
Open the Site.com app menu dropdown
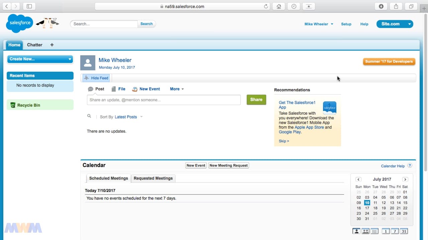[x=409, y=24]
